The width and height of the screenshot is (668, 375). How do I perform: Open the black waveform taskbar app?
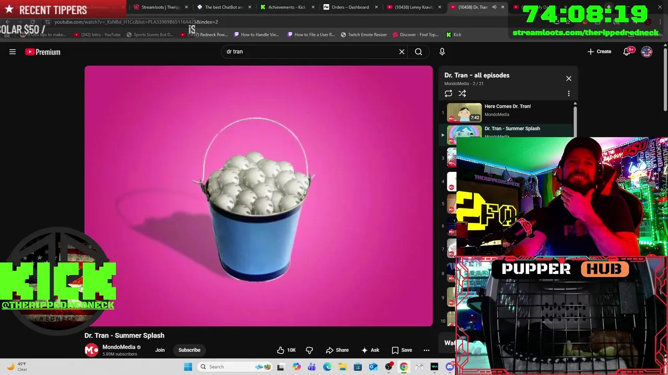click(435, 367)
